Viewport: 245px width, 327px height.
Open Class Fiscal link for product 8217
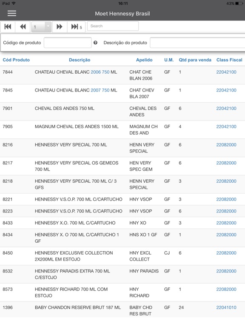(226, 163)
